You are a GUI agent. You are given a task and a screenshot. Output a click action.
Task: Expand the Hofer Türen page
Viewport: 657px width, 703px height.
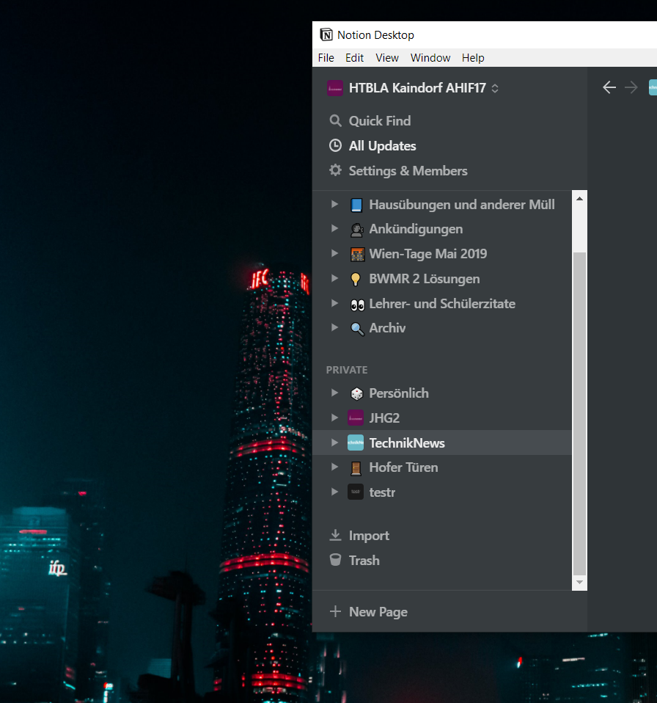(x=334, y=467)
